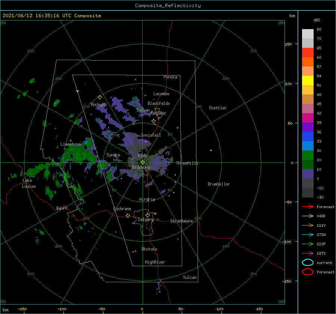Click the Strathmore town label

181,221
